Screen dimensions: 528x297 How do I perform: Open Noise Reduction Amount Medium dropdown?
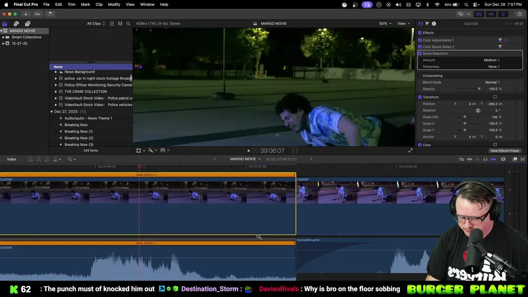[492, 60]
